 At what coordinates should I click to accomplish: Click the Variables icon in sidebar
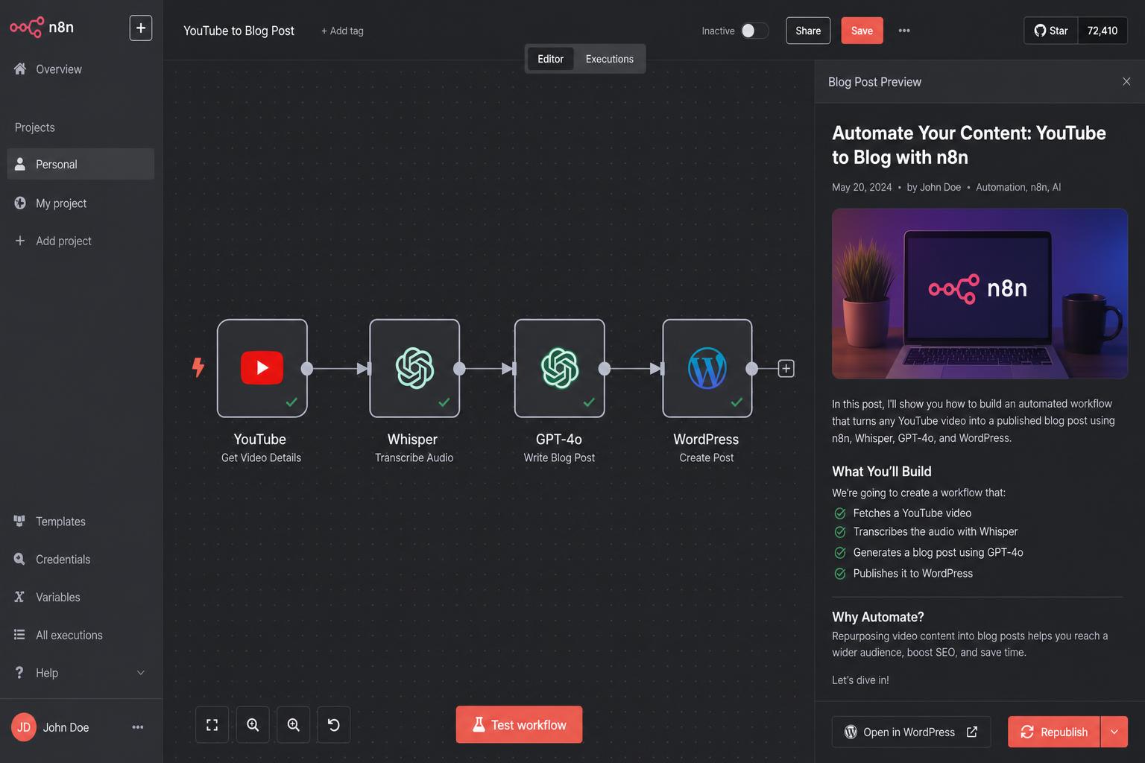(x=19, y=597)
